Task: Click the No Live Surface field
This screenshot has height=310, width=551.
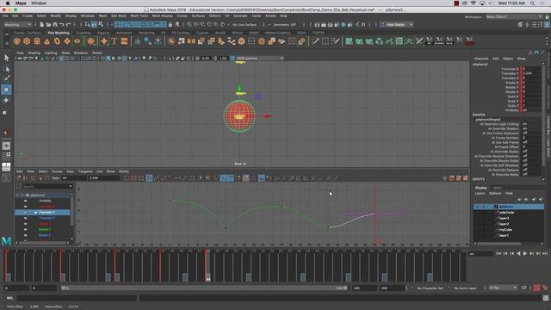Action: point(245,25)
